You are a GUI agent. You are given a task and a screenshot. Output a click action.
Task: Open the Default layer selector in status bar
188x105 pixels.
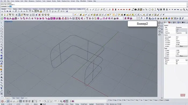tap(44, 104)
